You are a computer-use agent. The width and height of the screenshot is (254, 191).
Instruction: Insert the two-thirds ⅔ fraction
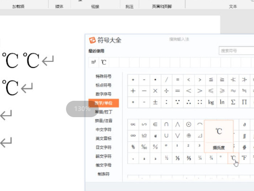click(x=189, y=158)
